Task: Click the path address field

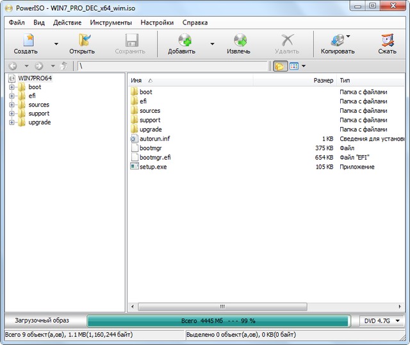Action: [172, 66]
